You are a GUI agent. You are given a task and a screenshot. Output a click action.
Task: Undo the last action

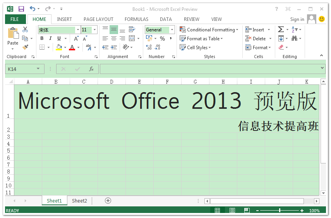click(x=32, y=9)
